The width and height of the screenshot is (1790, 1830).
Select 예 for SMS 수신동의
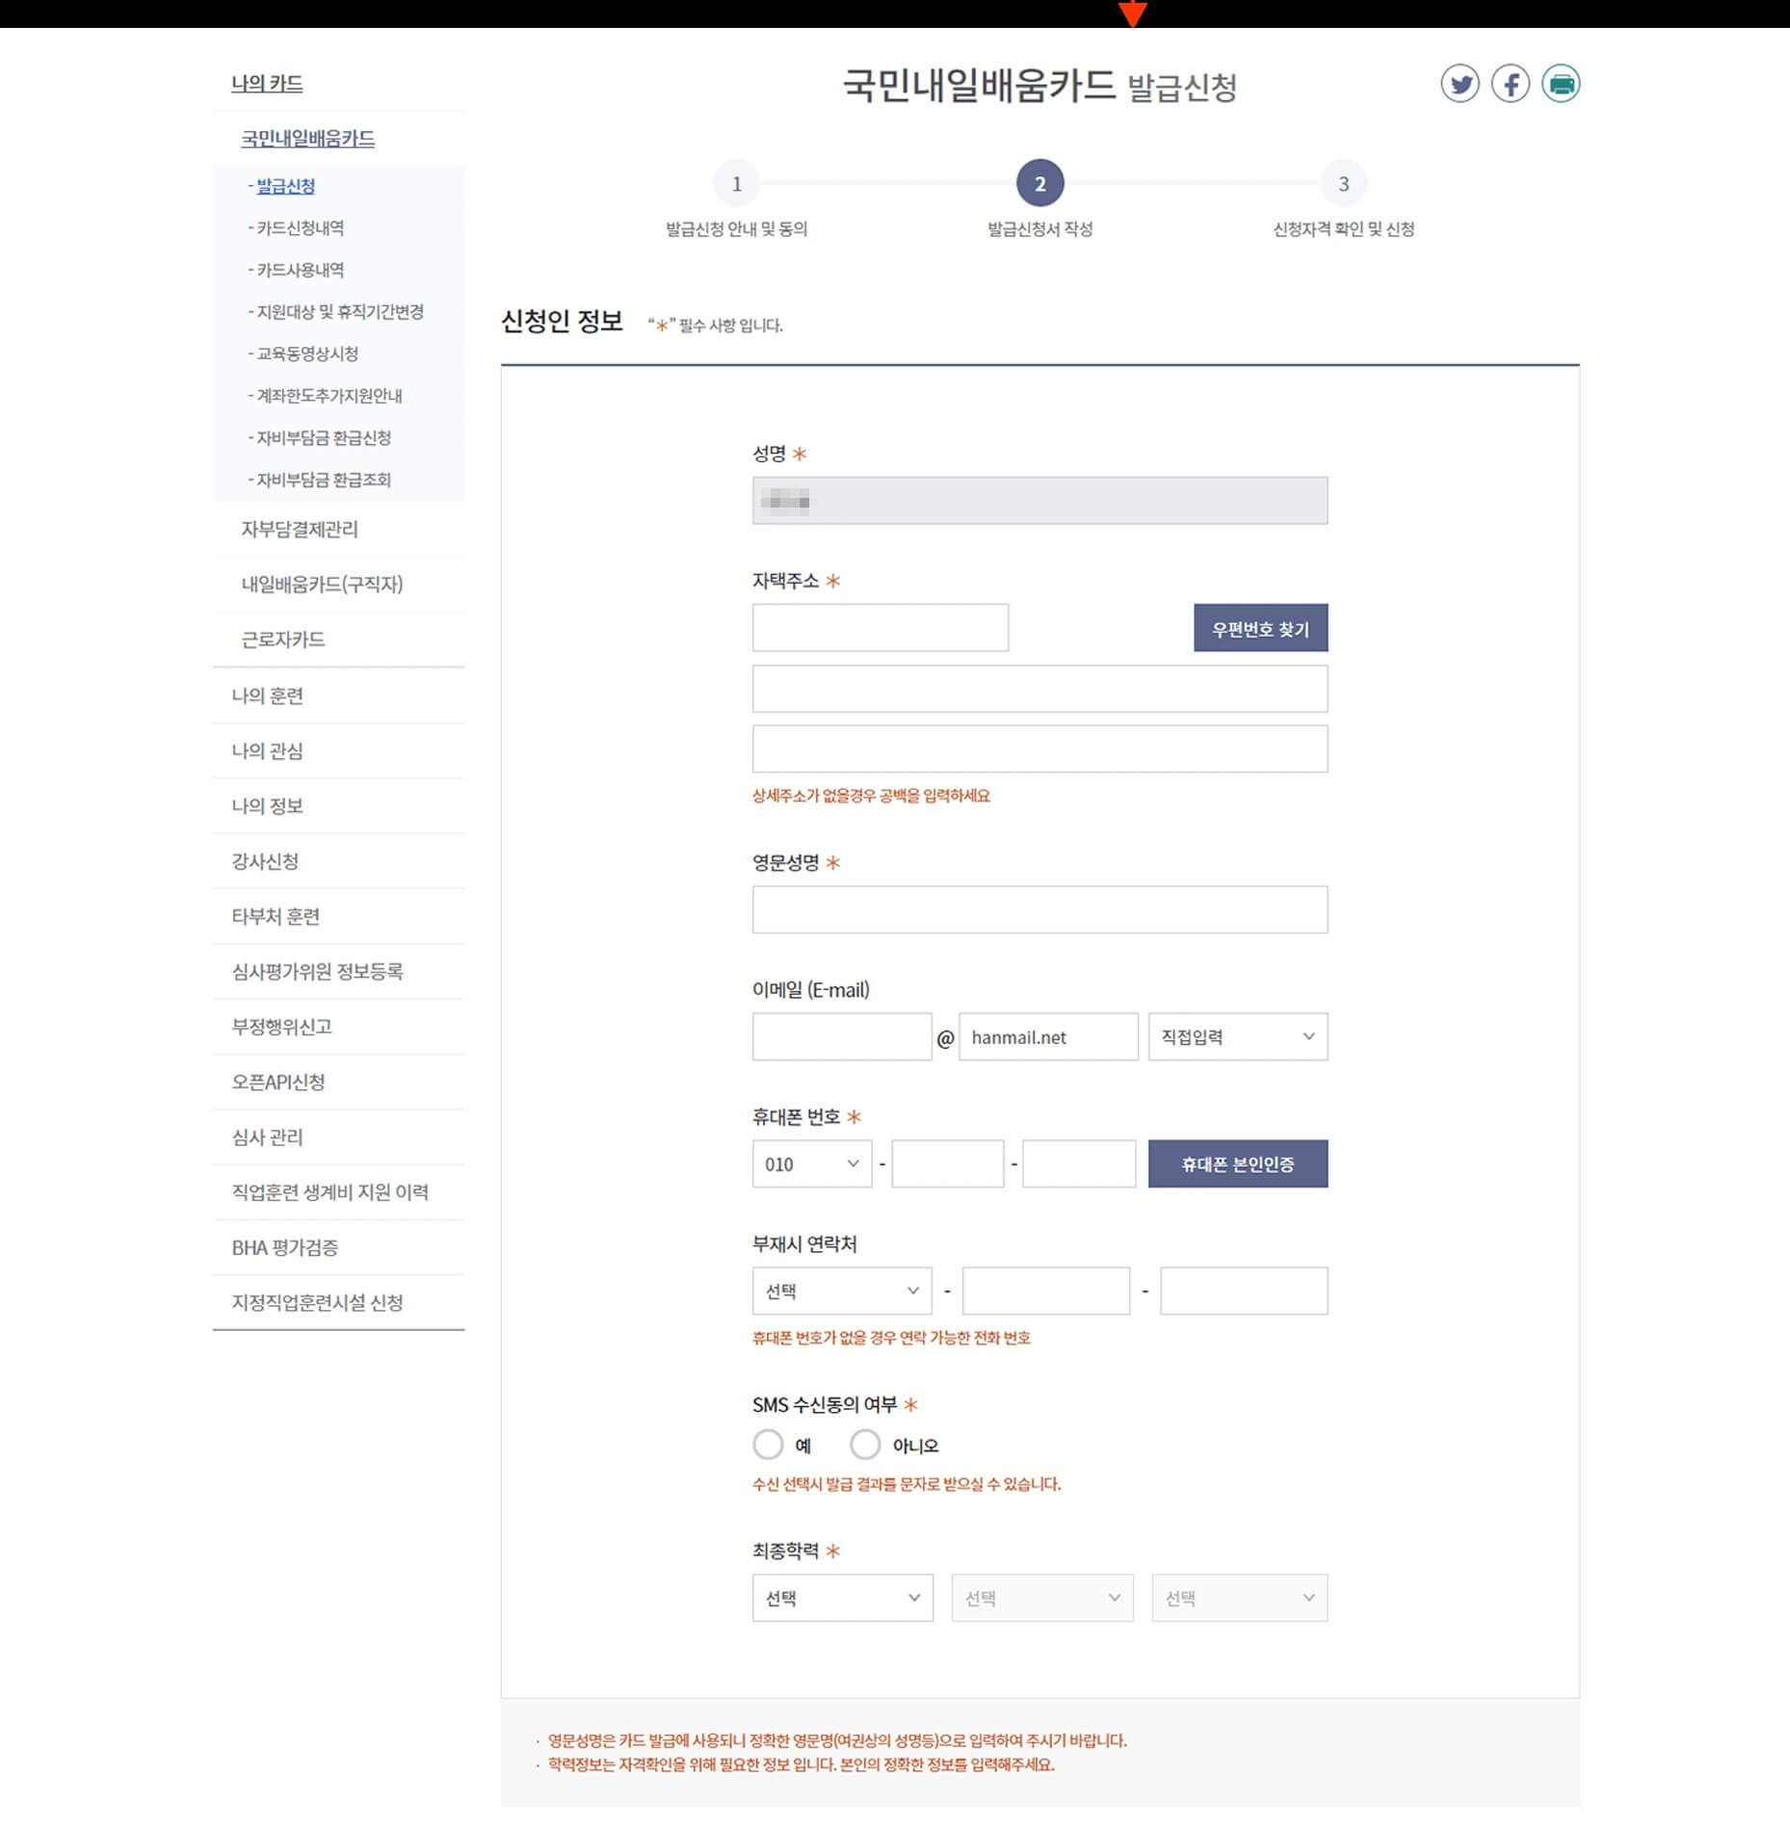point(768,1445)
